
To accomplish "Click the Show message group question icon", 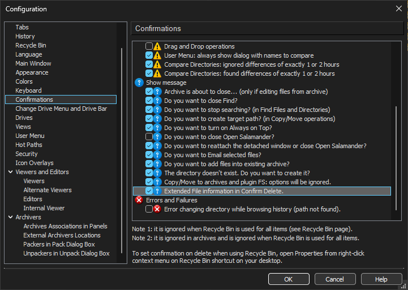I will pyautogui.click(x=139, y=83).
